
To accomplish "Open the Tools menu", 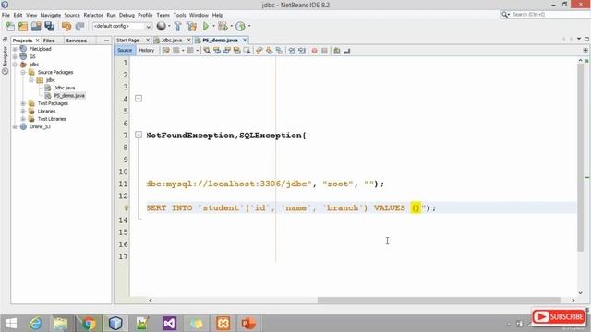I will [x=179, y=15].
